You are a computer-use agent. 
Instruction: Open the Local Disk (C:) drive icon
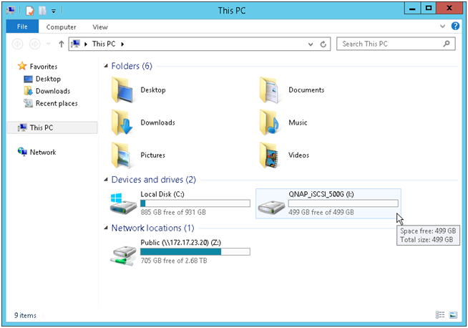[x=123, y=203]
